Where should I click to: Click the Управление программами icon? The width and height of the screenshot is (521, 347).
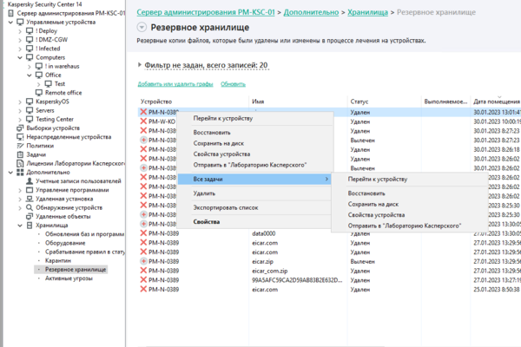(30, 190)
